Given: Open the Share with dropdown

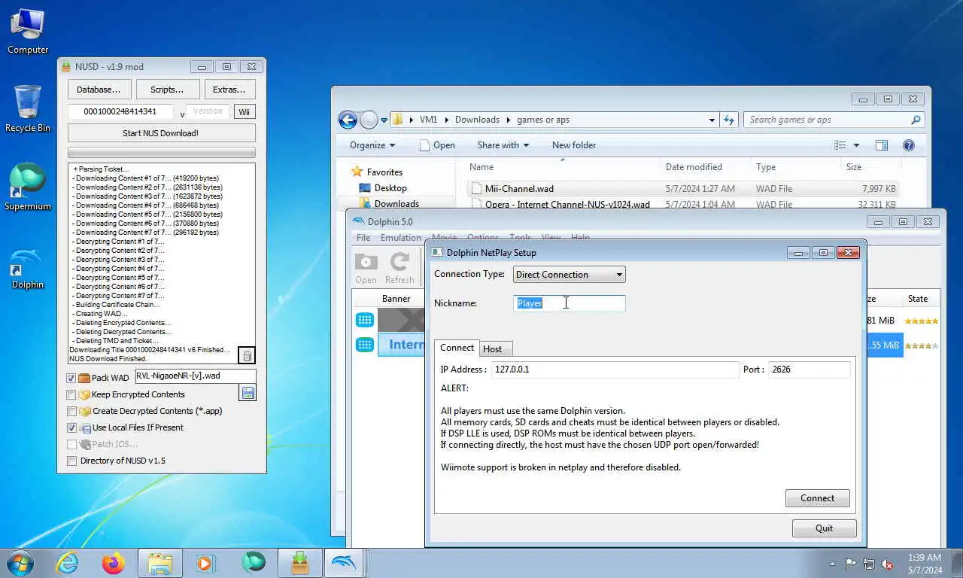Looking at the screenshot, I should (503, 145).
